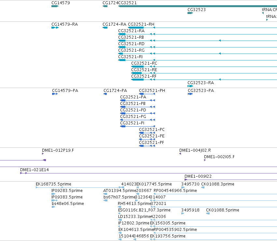Select protein CG32521-PC
Viewport: 277px width, 241px height.
pos(152,129)
